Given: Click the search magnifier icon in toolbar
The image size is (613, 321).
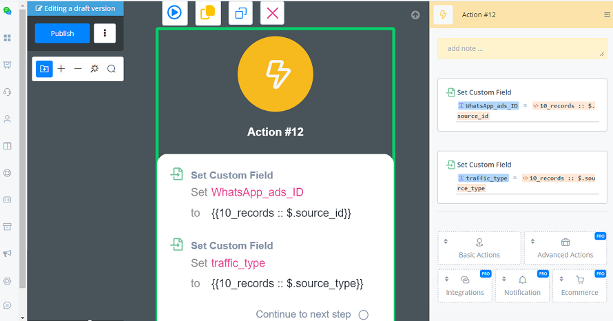Looking at the screenshot, I should (x=111, y=69).
